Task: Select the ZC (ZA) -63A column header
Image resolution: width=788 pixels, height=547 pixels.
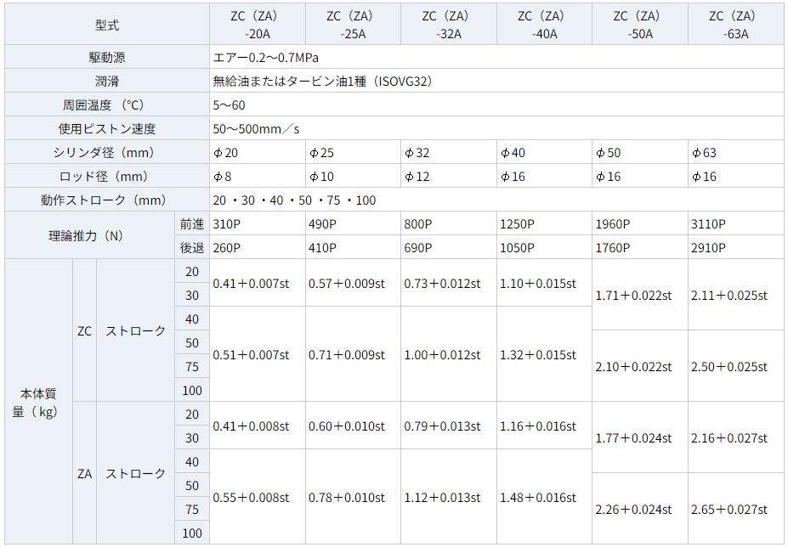Action: [x=735, y=25]
